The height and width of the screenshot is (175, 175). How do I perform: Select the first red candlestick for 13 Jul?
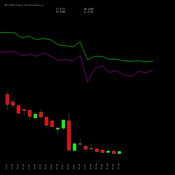[x=7, y=99]
